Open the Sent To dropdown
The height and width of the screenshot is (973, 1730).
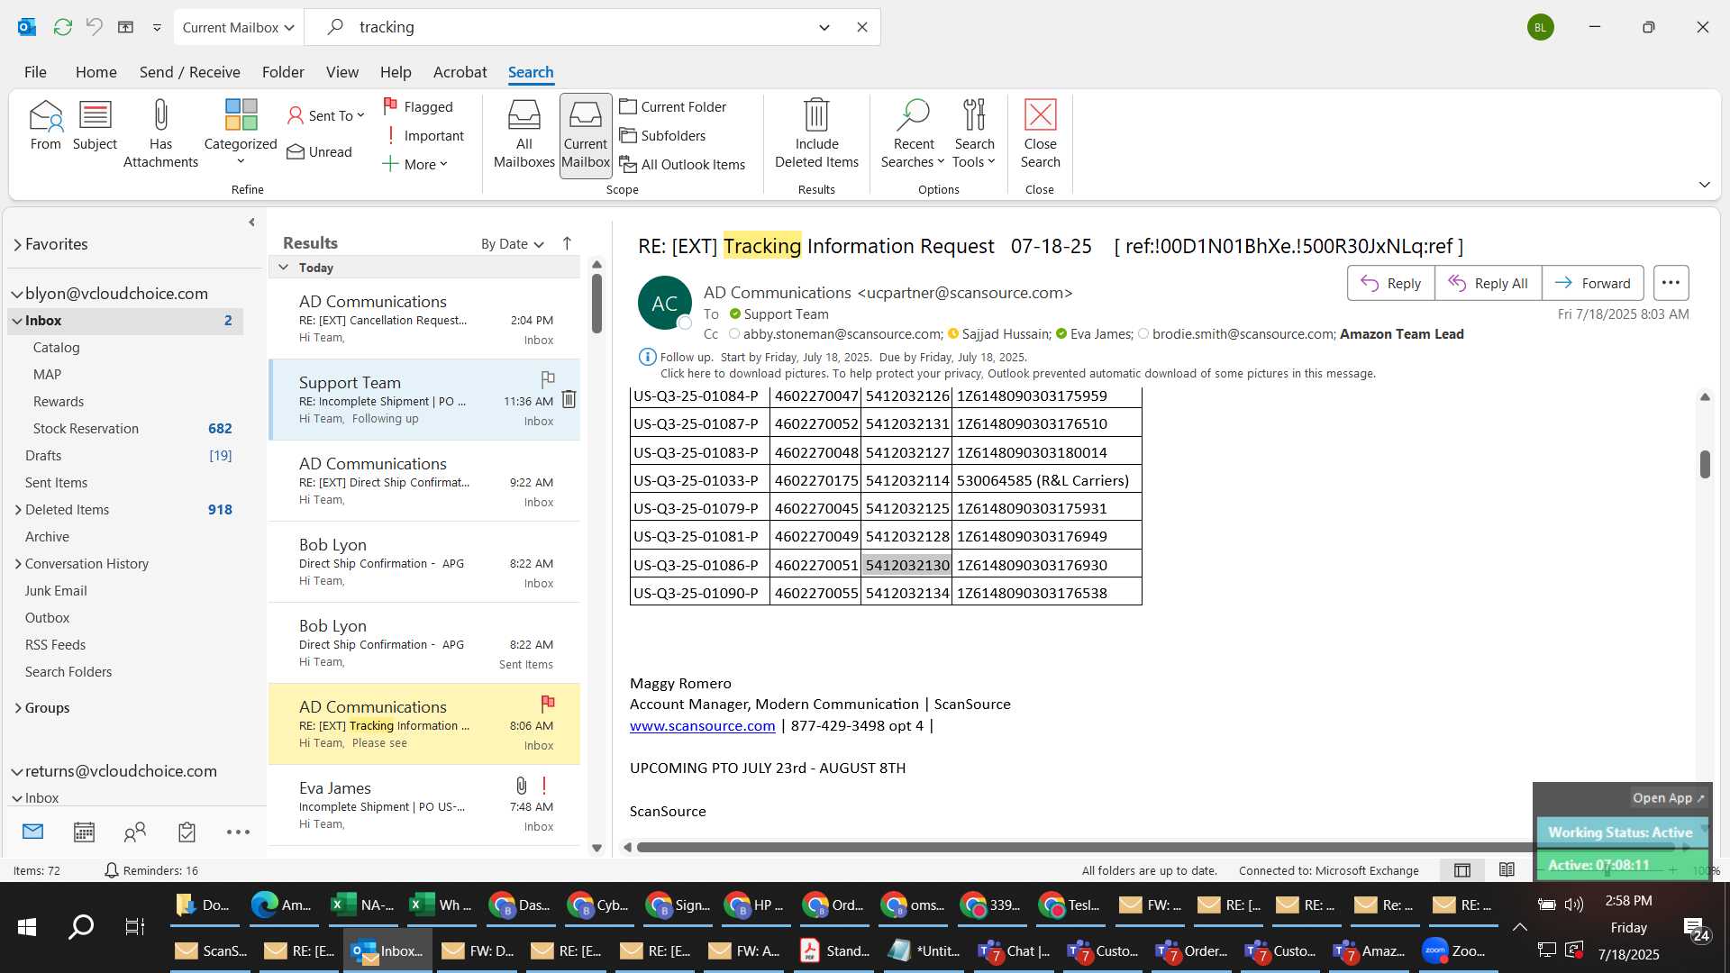[325, 115]
